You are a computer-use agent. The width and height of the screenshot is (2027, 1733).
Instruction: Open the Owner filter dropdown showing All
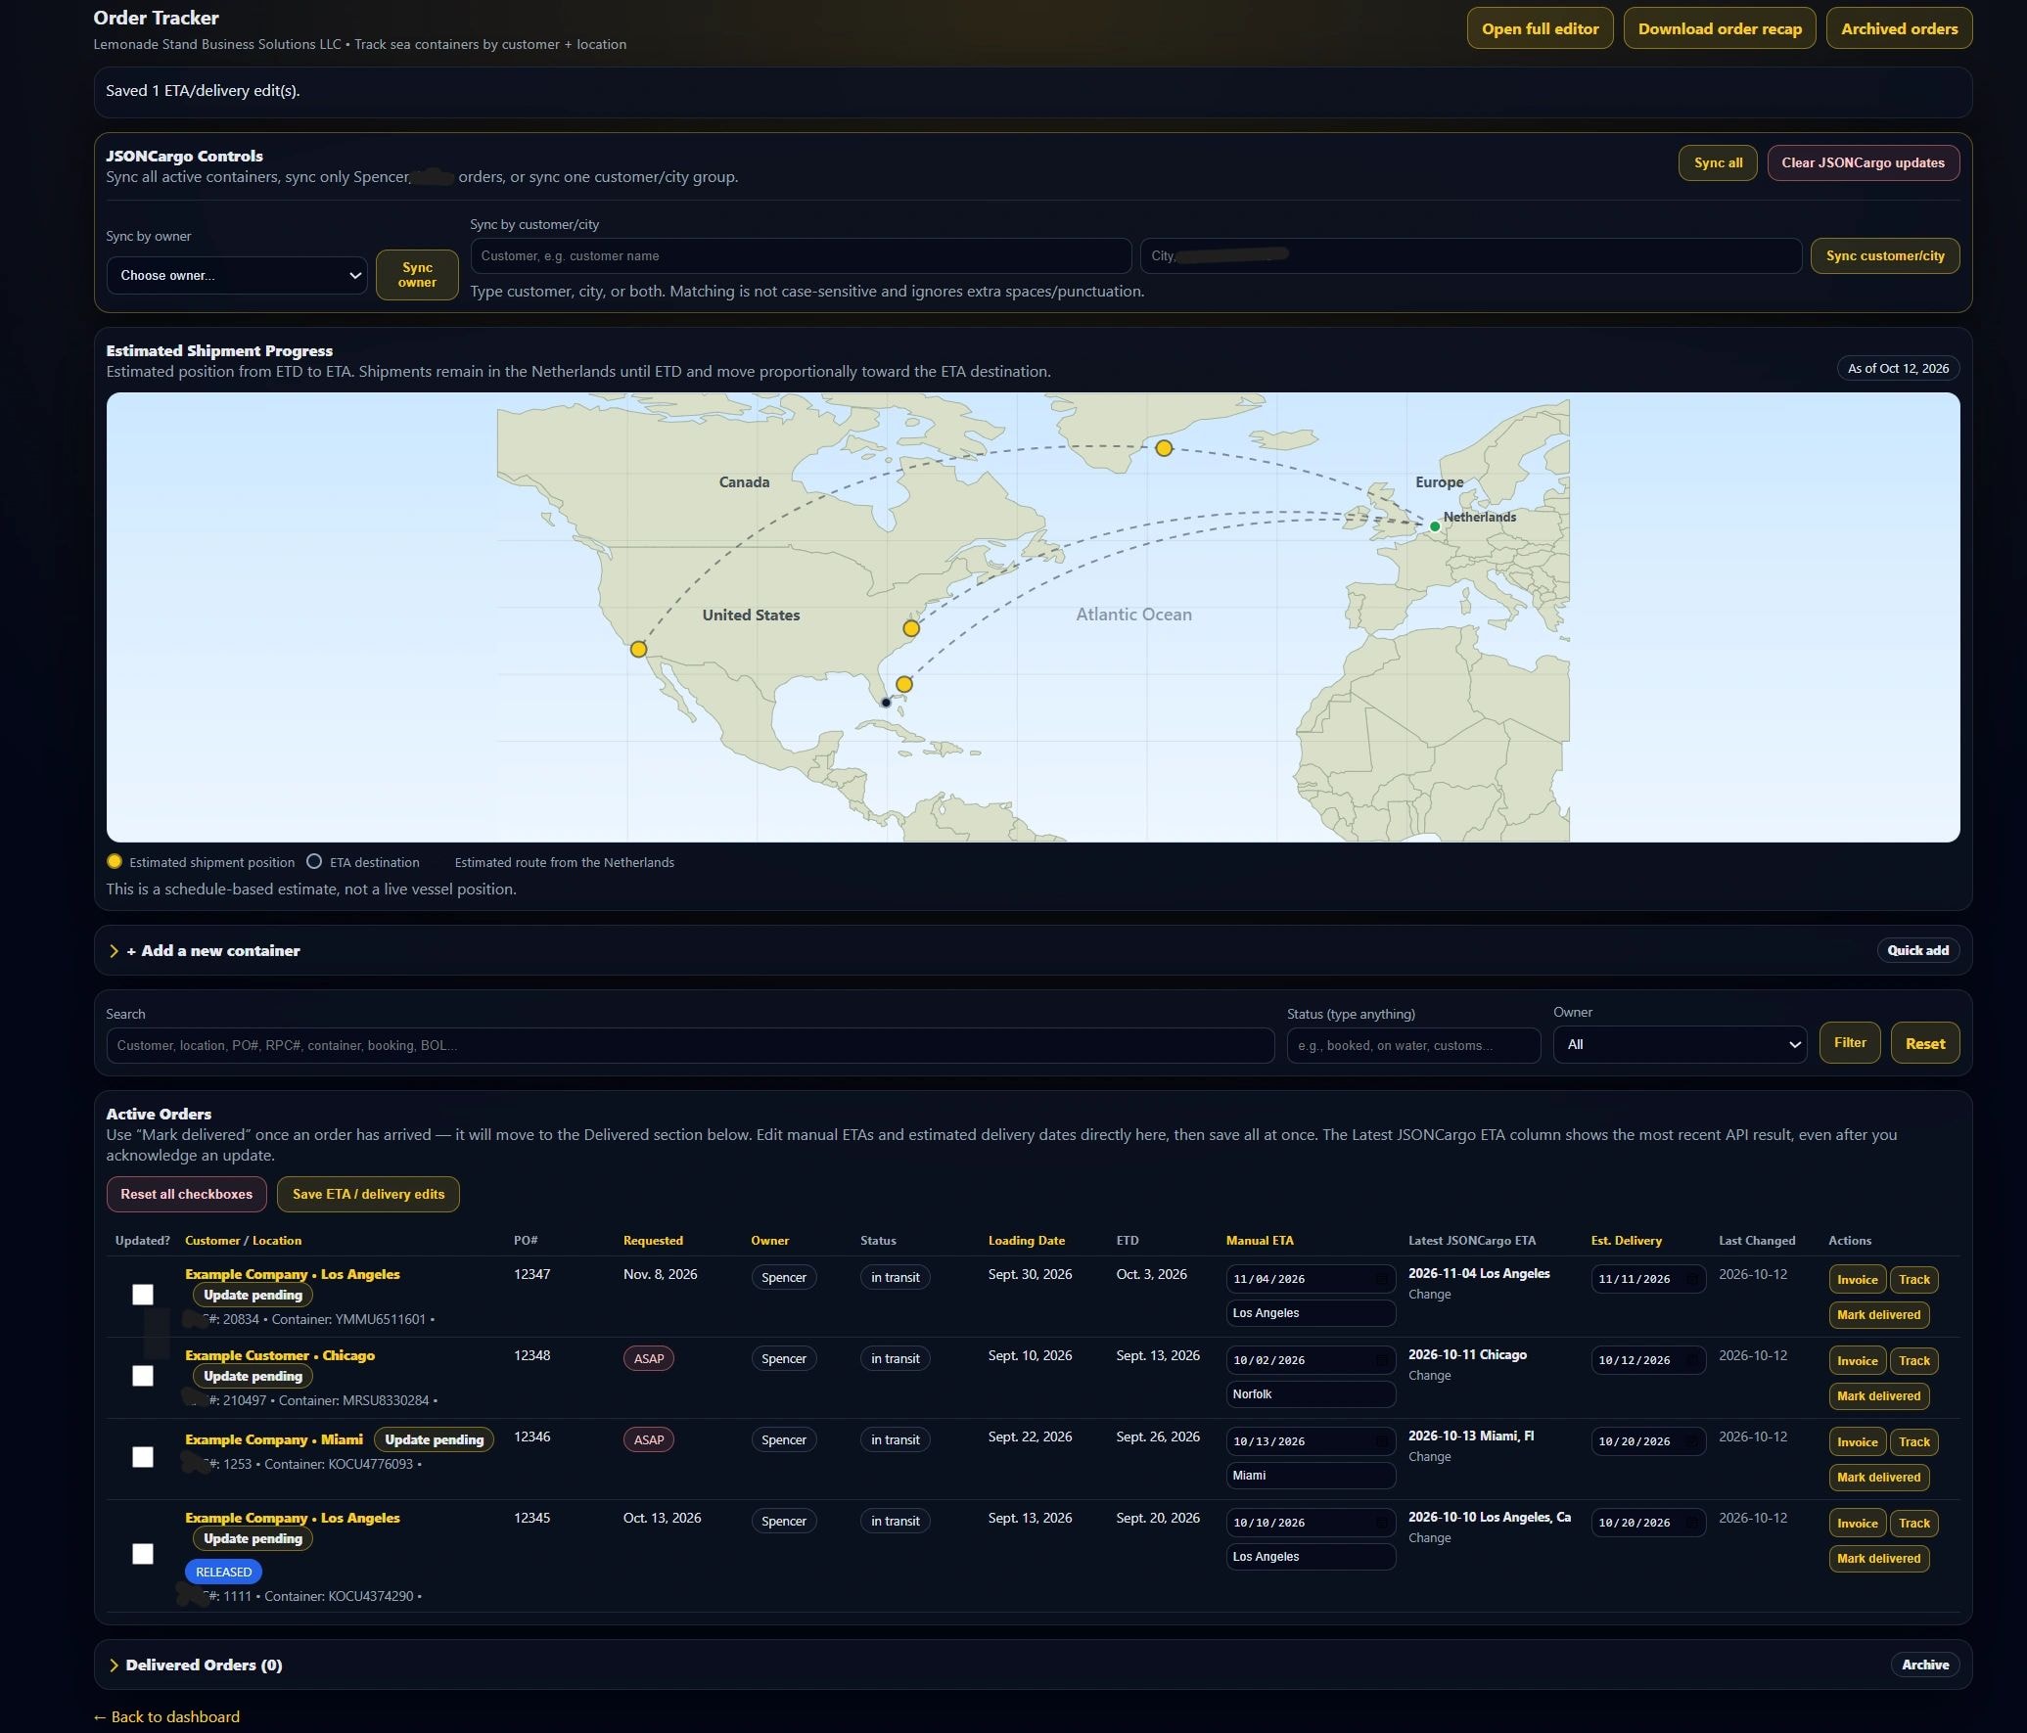[1680, 1044]
